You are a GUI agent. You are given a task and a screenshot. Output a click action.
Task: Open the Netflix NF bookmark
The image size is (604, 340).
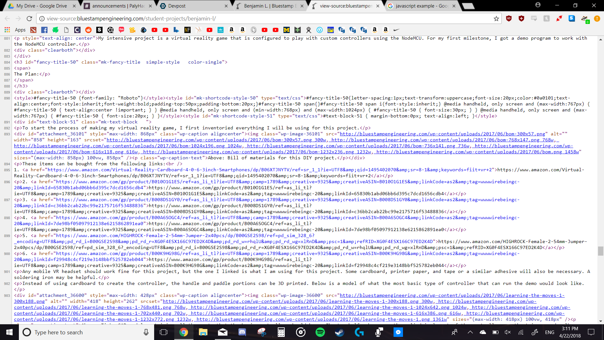pyautogui.click(x=187, y=30)
